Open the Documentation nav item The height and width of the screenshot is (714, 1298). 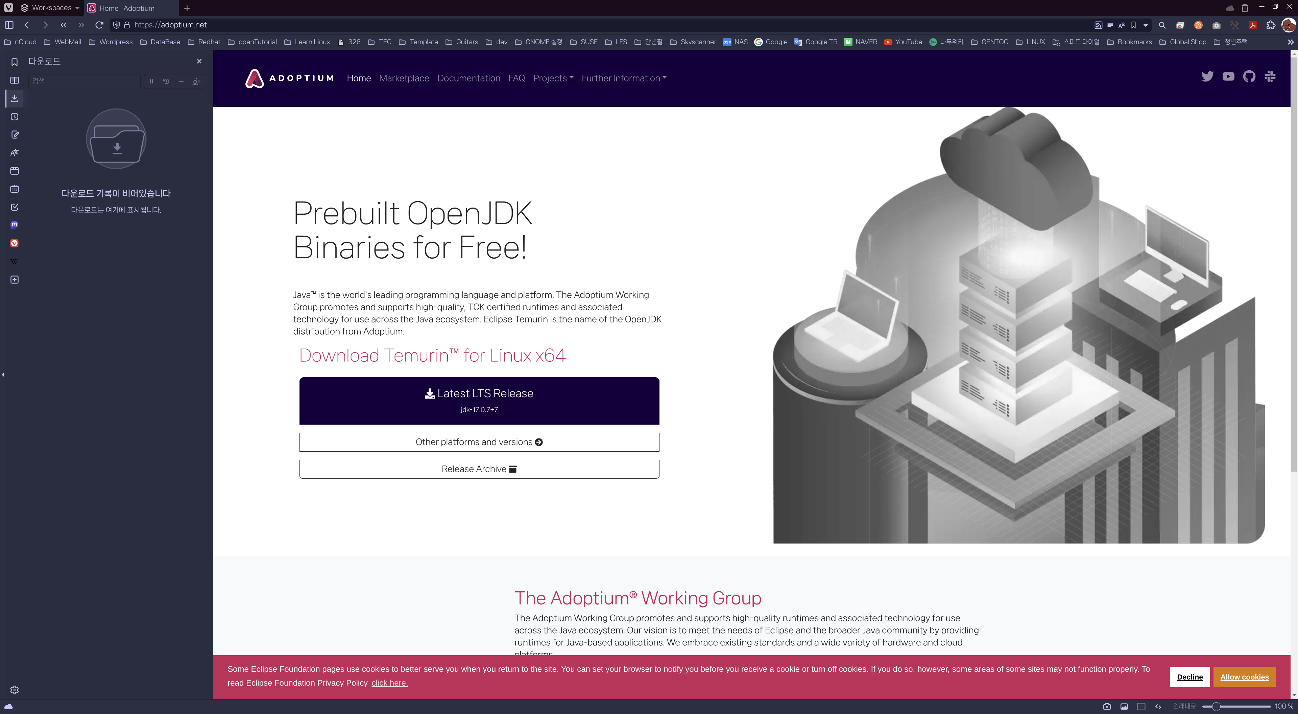pyautogui.click(x=468, y=78)
